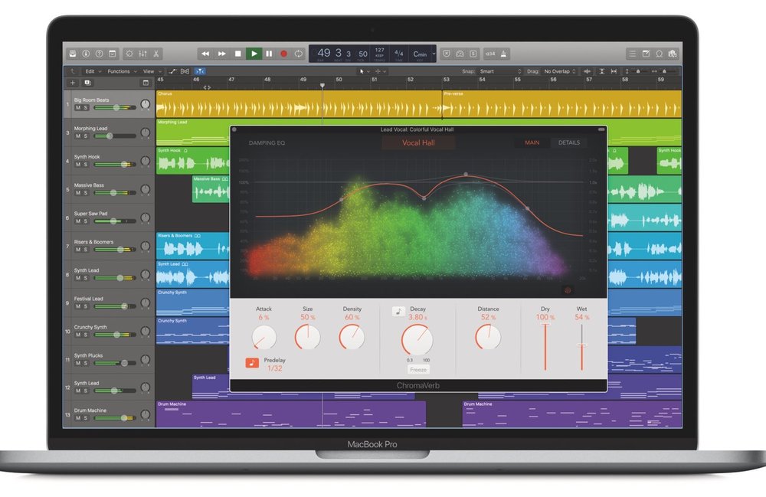Open the Snap mode dropdown showing Smart

(500, 71)
